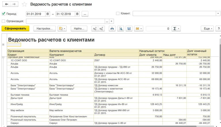Select client cell ИнноТрейд
Screen dimensions: 221x127
point(28,106)
